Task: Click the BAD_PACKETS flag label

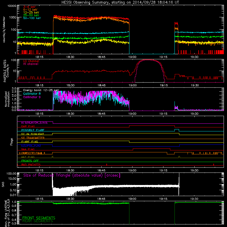Action: pyautogui.click(x=31, y=165)
